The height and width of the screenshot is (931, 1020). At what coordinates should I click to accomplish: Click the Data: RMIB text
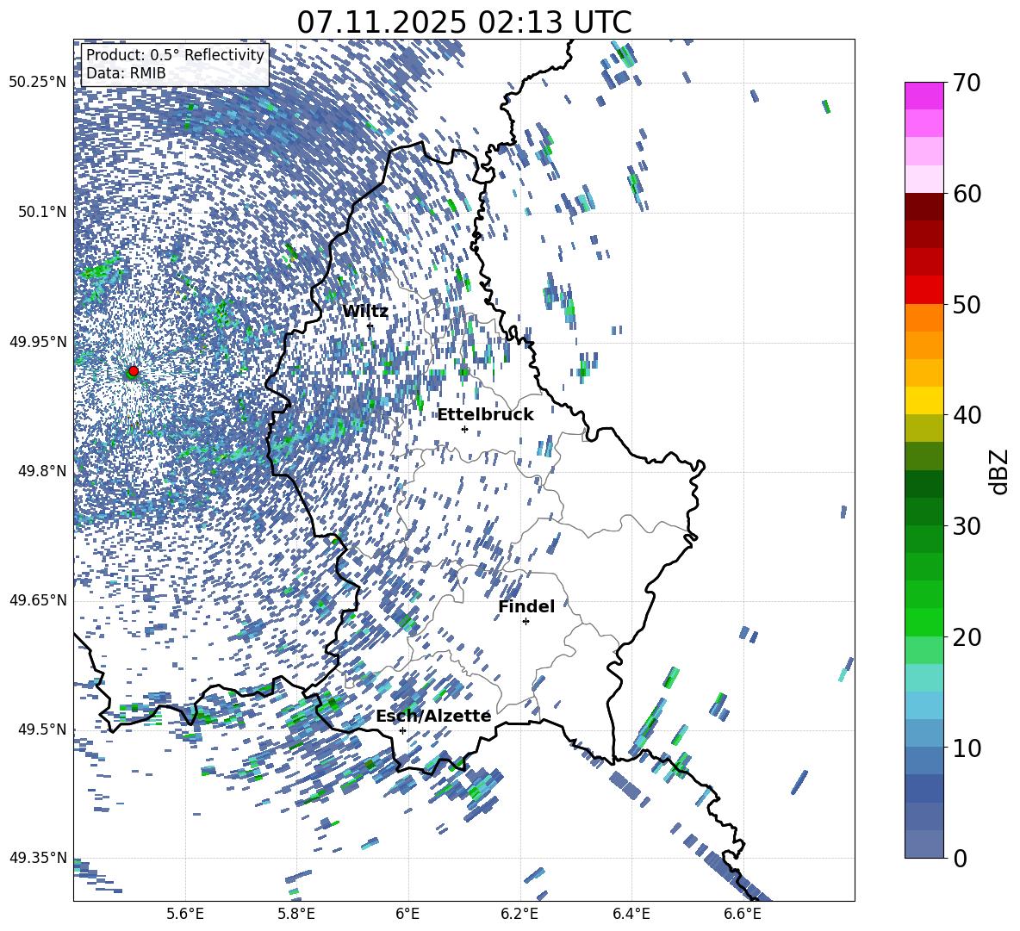(x=126, y=73)
